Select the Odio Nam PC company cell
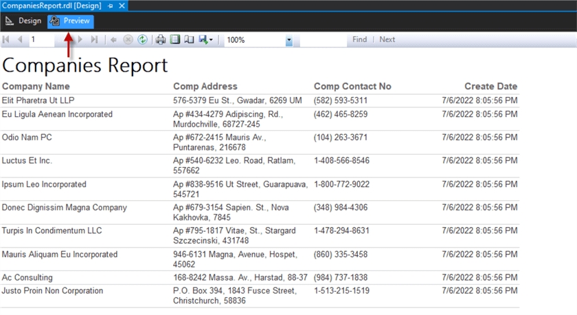The height and width of the screenshot is (315, 577). [x=27, y=138]
